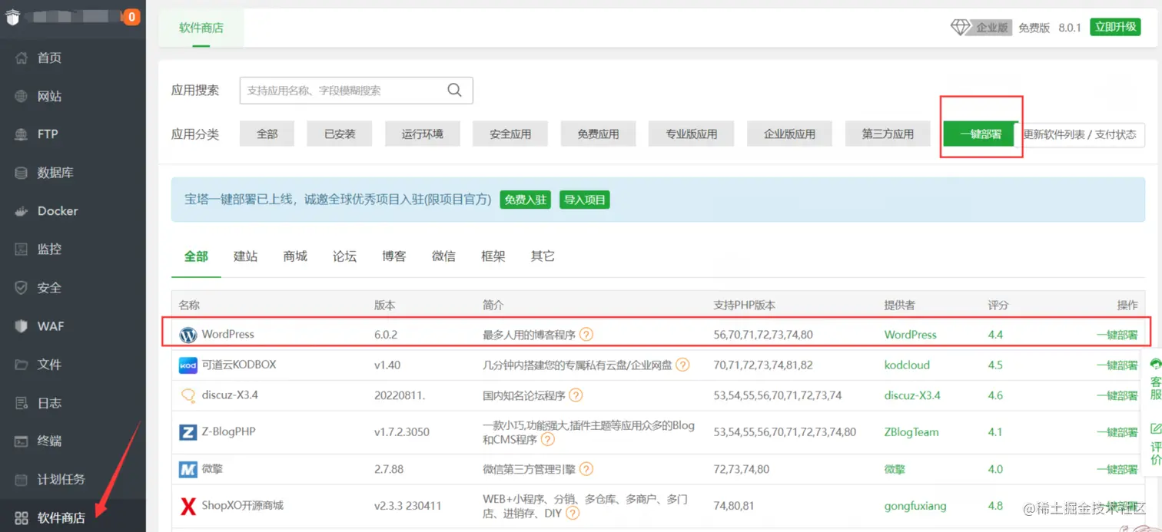This screenshot has height=532, width=1162.
Task: Click the 安全 shield icon
Action: [22, 288]
